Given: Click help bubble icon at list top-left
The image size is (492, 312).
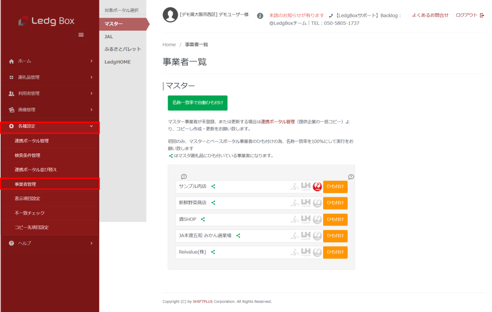Looking at the screenshot, I should point(184,176).
